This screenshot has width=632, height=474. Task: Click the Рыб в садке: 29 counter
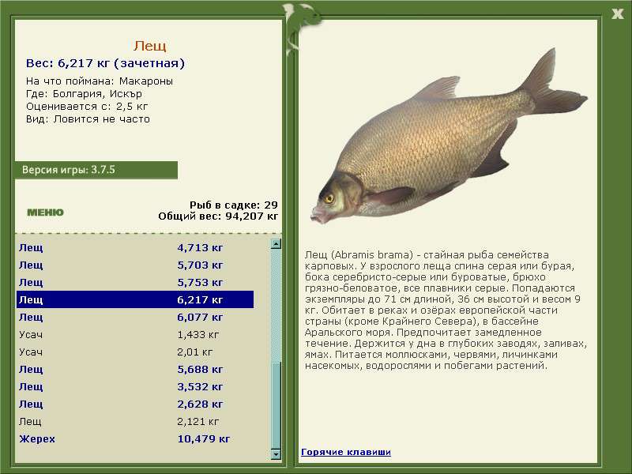coord(234,205)
